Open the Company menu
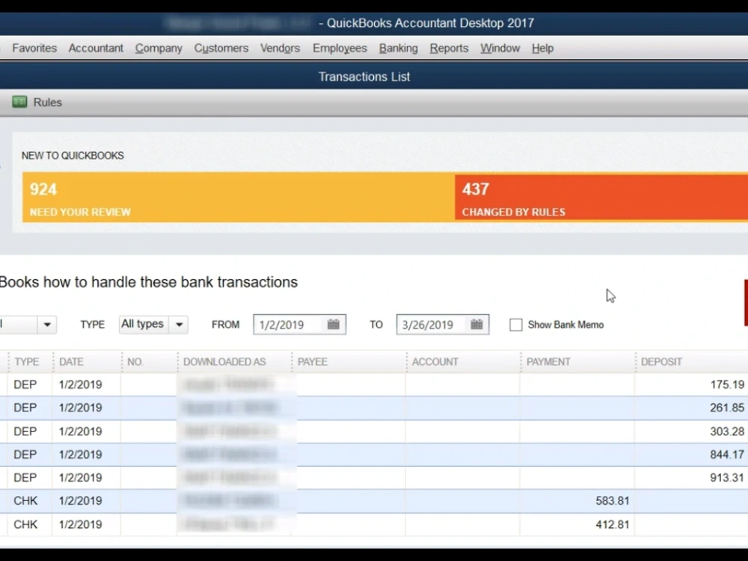The width and height of the screenshot is (748, 561). (159, 48)
